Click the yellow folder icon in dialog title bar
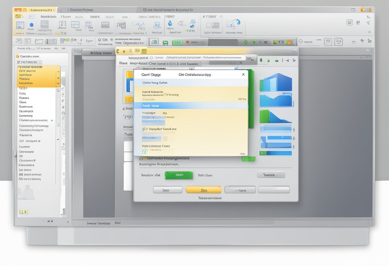The image size is (389, 266). click(144, 51)
